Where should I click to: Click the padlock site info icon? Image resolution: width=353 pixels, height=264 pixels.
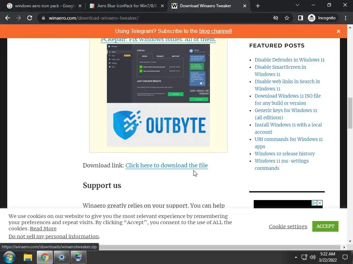pyautogui.click(x=43, y=18)
